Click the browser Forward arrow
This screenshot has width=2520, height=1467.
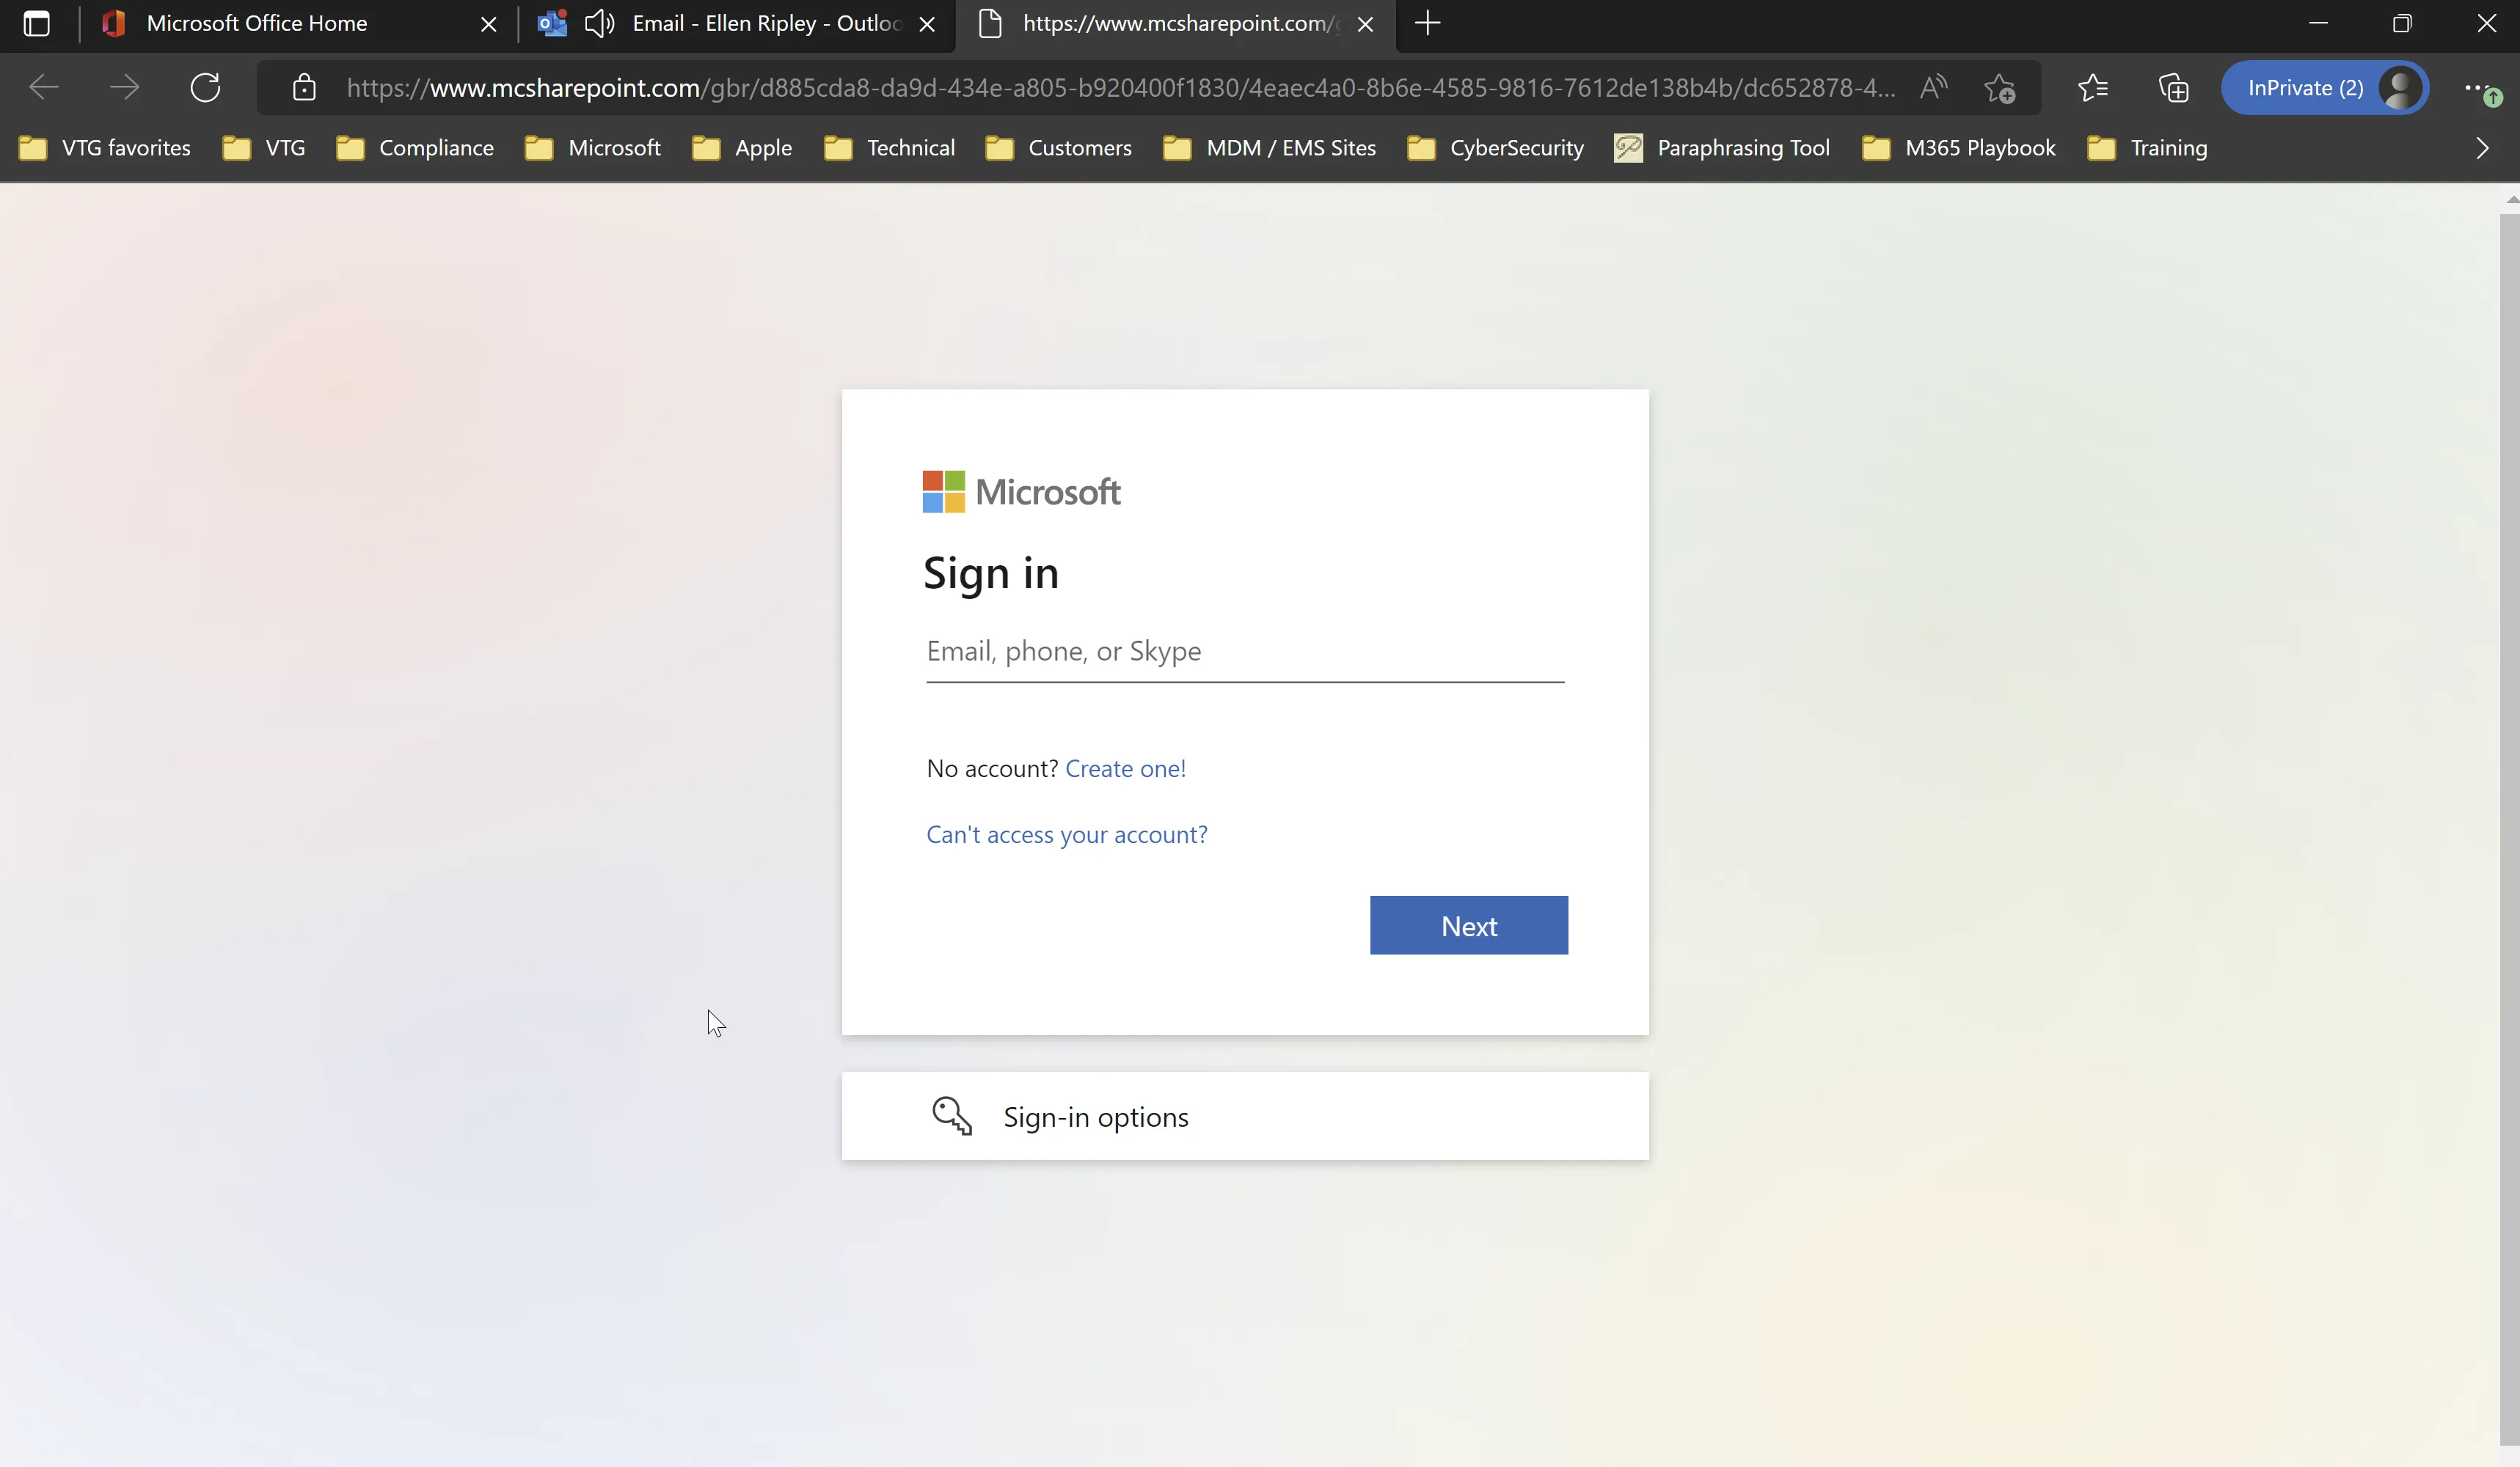coord(125,88)
